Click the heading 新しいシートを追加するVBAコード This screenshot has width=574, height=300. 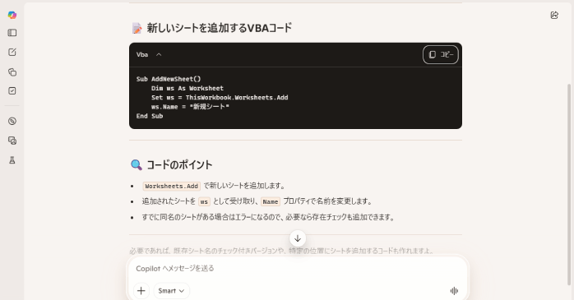(x=220, y=28)
